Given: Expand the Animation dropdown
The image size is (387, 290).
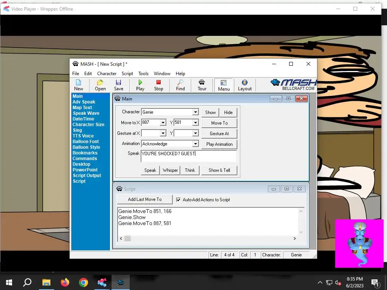Looking at the screenshot, I should pos(195,144).
